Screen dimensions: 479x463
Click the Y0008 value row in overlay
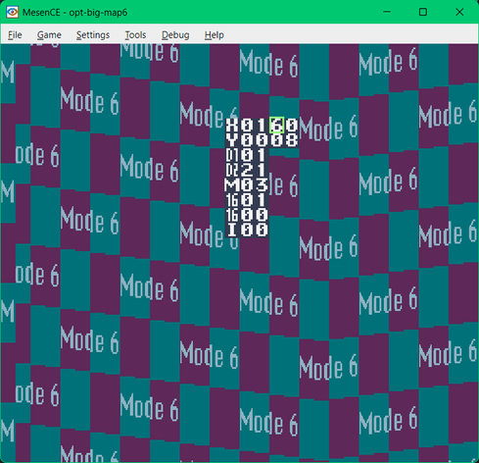click(262, 140)
